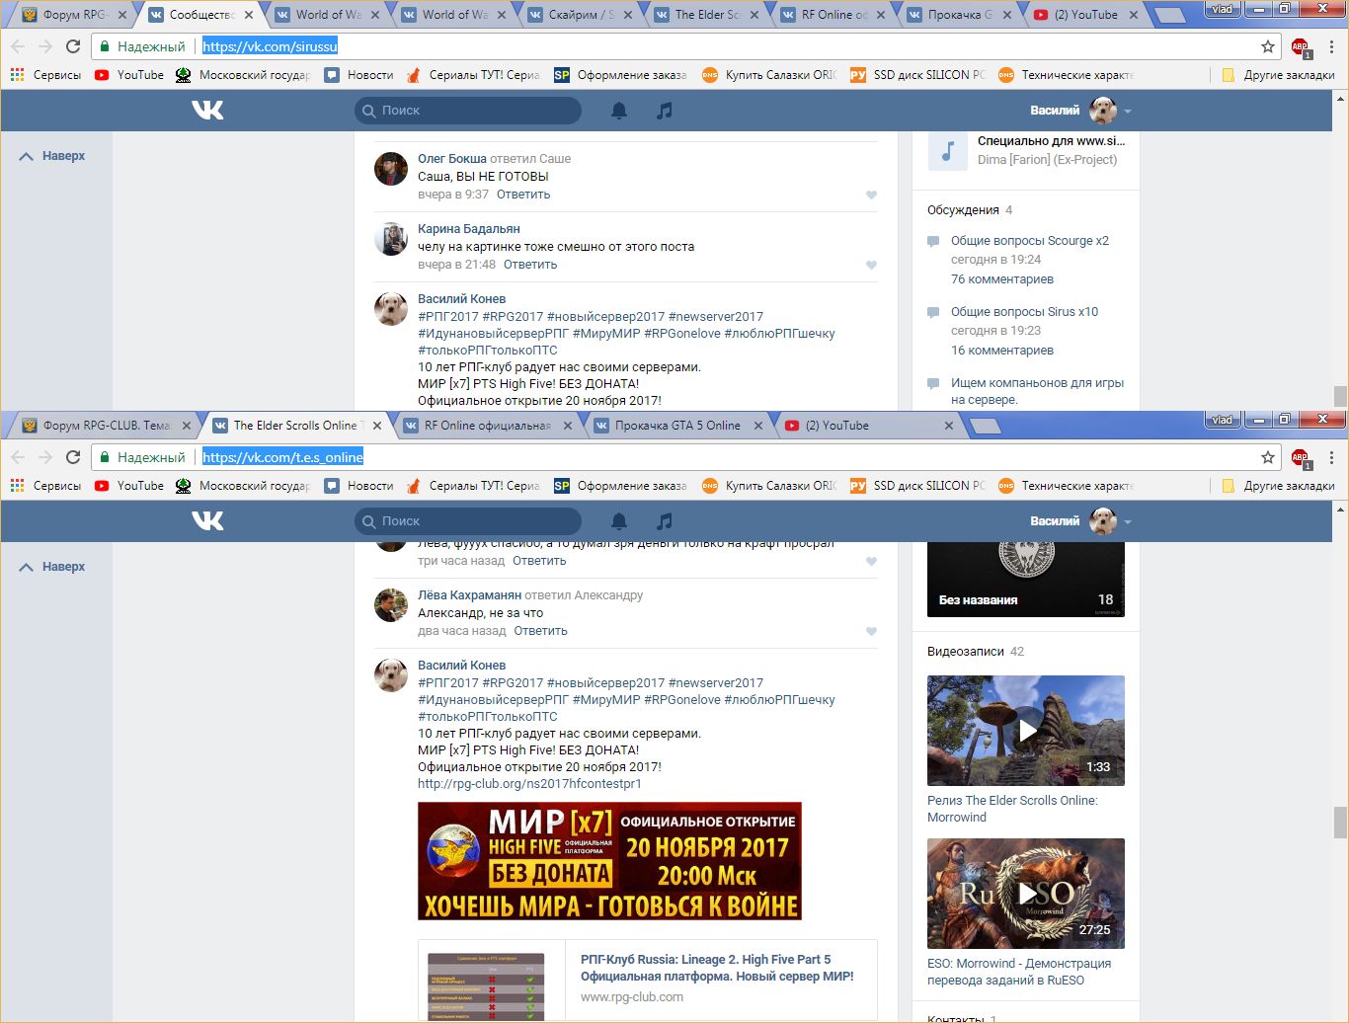Open the #newserver2017 hashtag in the bottom window
1349x1023 pixels.
tap(716, 683)
